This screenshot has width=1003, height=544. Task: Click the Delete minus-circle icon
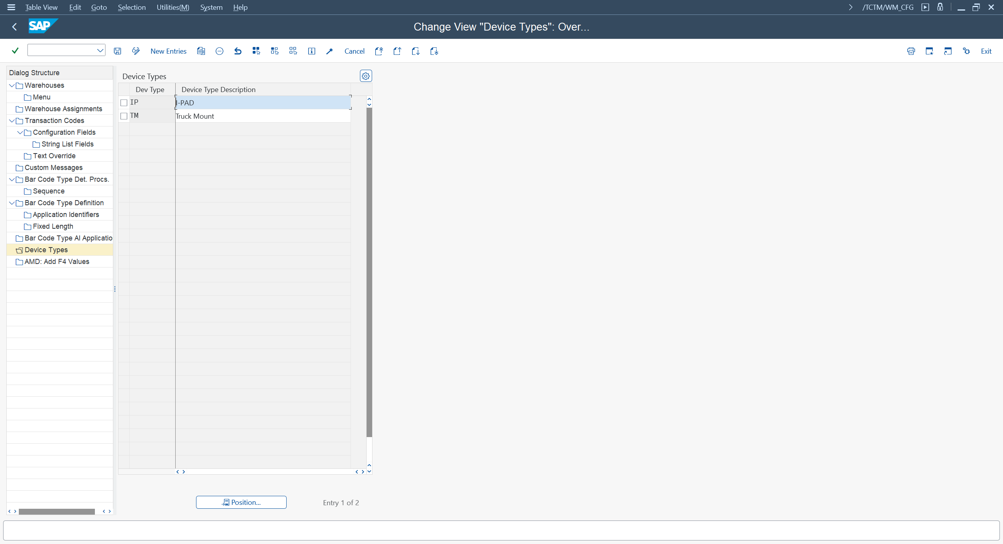point(219,51)
